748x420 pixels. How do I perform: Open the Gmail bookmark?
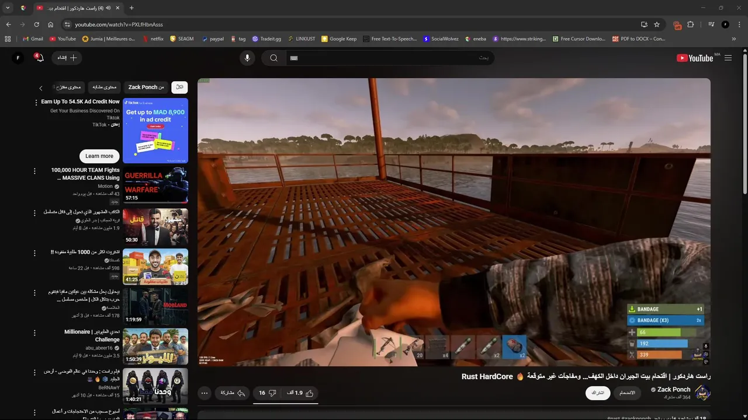pos(33,39)
